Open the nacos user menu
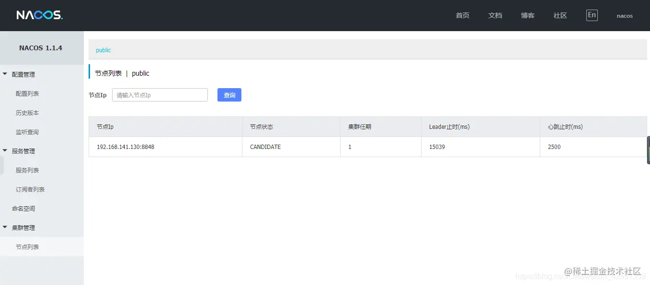Image resolution: width=650 pixels, height=285 pixels. coord(625,16)
